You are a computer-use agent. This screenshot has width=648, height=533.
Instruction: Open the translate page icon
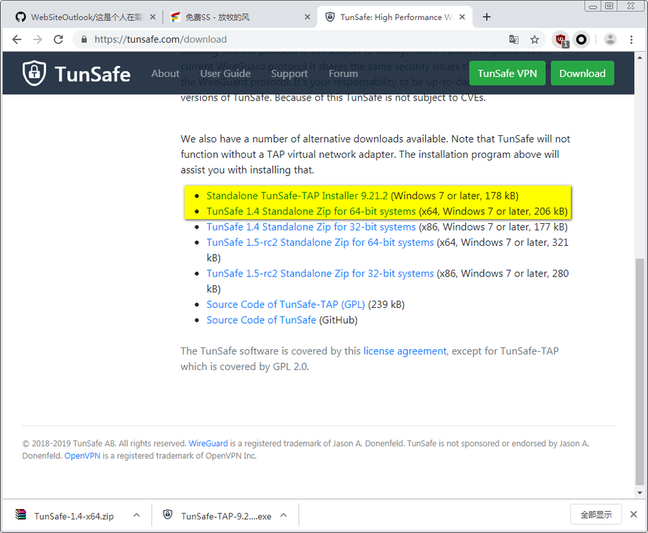point(514,39)
